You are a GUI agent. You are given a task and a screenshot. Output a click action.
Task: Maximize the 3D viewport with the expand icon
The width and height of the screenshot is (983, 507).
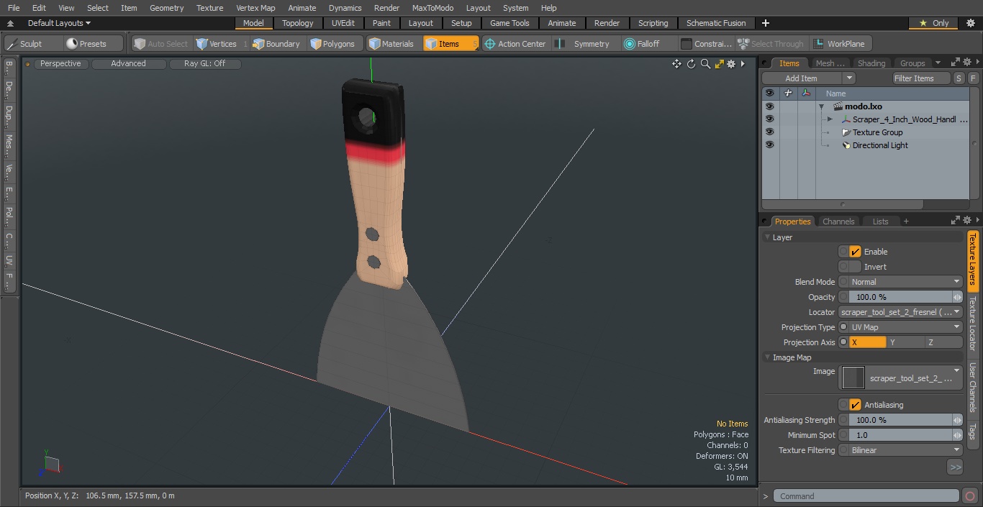pyautogui.click(x=719, y=64)
